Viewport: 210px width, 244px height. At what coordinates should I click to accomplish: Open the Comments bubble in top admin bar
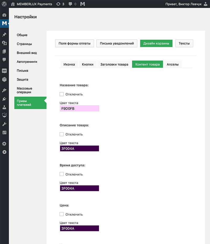(x=73, y=4)
